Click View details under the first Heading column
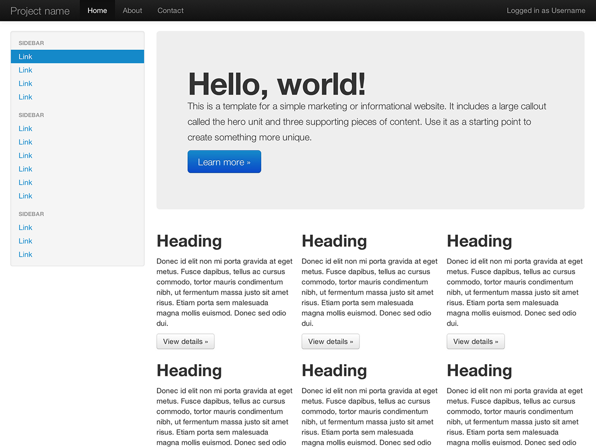 [x=185, y=341]
